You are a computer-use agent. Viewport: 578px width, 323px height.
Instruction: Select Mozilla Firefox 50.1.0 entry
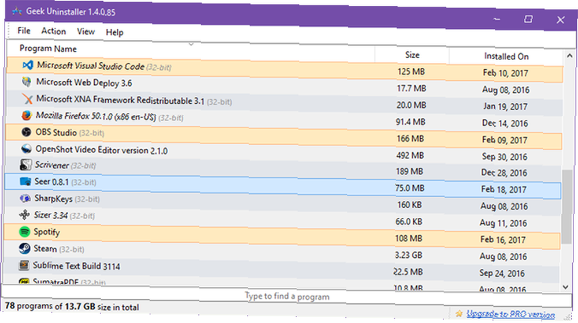(x=96, y=117)
